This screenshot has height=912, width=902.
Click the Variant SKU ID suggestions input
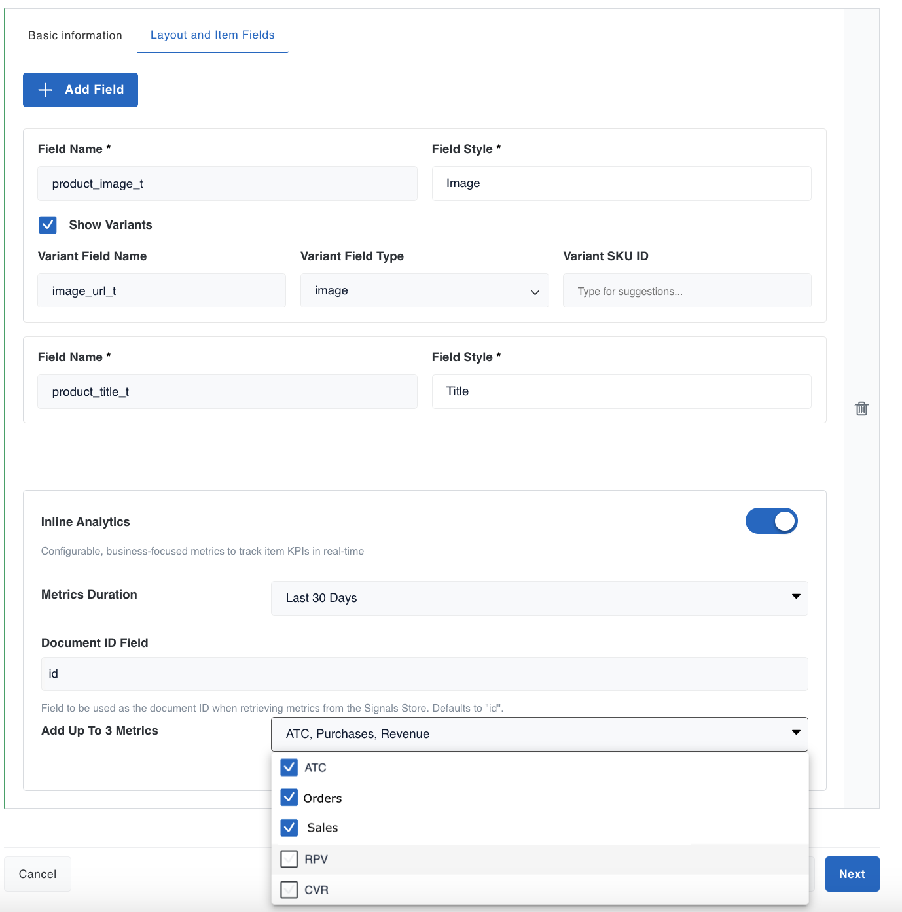(x=687, y=290)
